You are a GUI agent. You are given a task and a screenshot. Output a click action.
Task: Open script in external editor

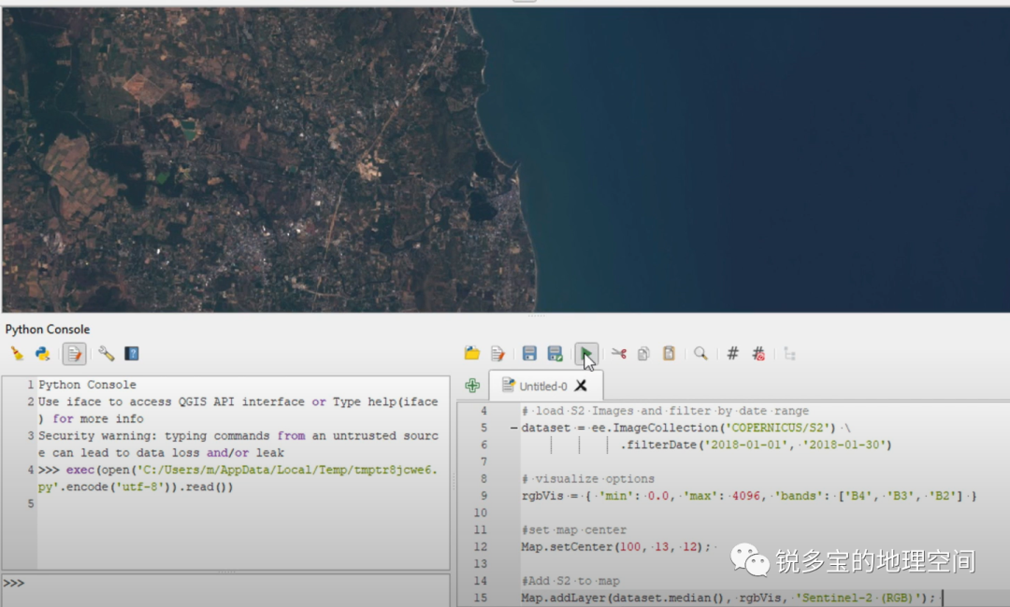[x=498, y=353]
